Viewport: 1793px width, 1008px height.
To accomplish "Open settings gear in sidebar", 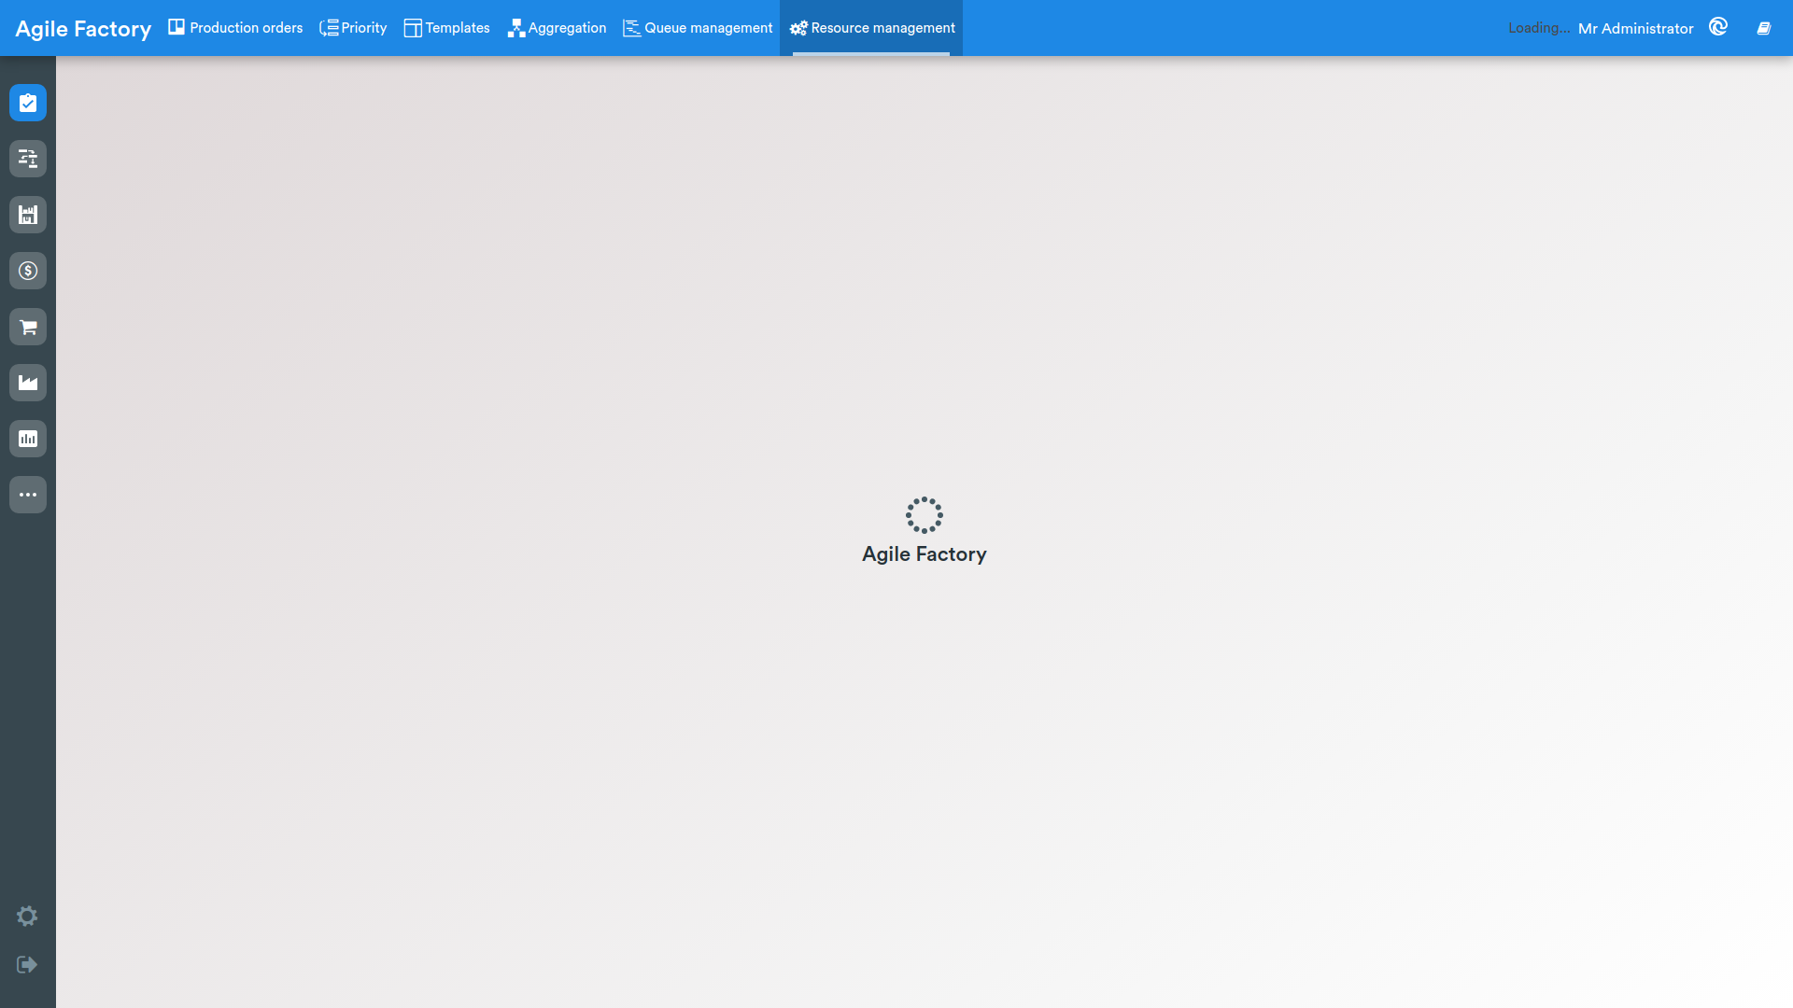I will point(27,916).
